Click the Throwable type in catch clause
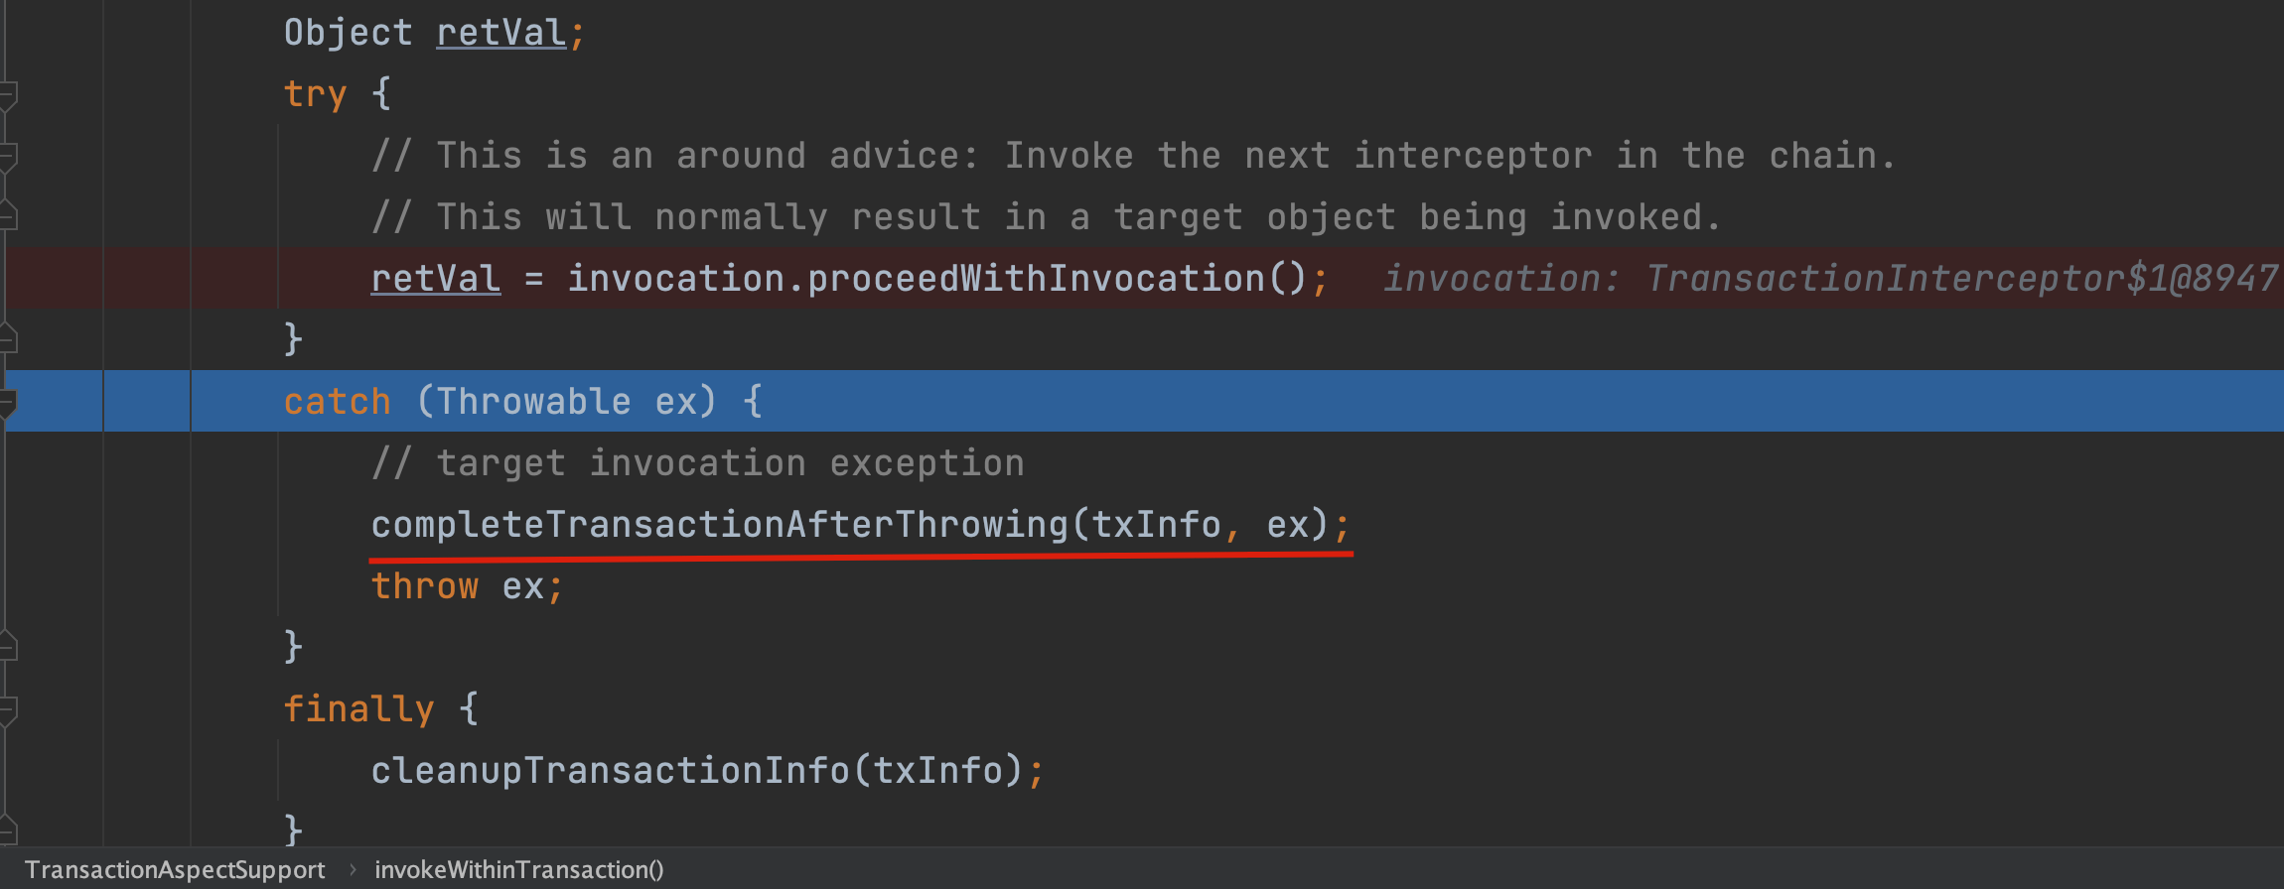 click(x=534, y=402)
